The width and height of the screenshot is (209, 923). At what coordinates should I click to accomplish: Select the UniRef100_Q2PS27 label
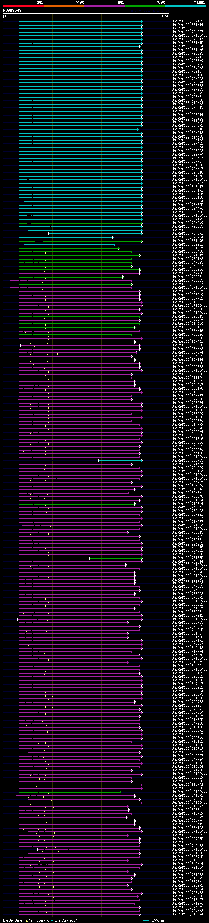(x=187, y=158)
